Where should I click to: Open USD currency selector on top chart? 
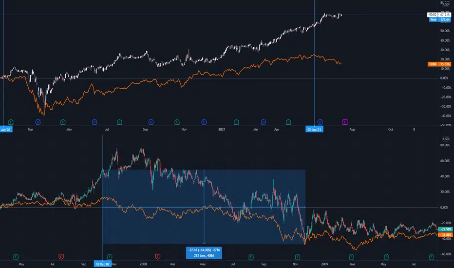point(446,4)
